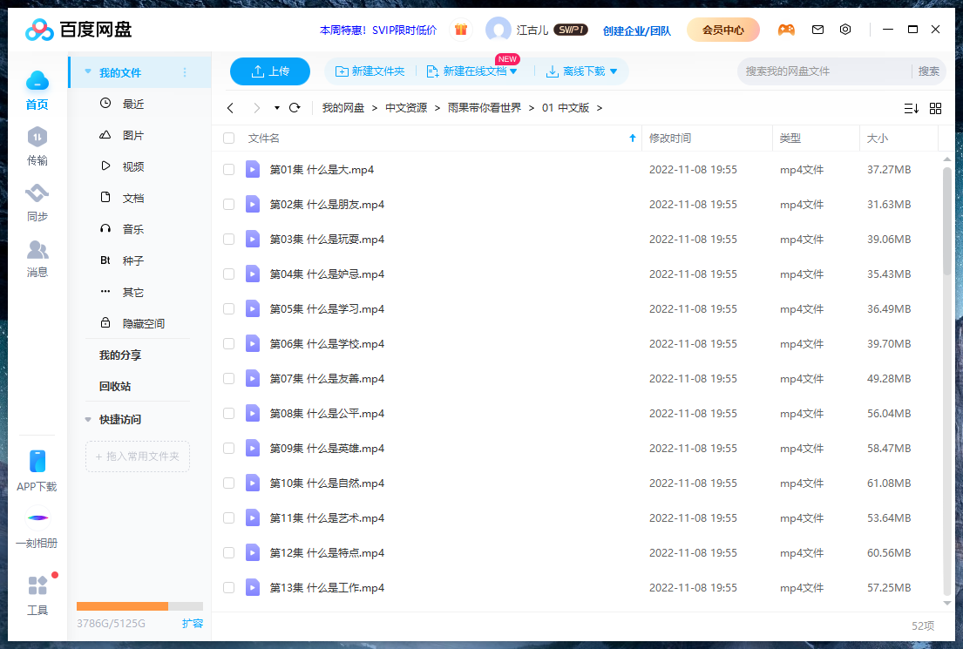Click the file list vertical scrollbar
This screenshot has height=649, width=963.
[947, 221]
